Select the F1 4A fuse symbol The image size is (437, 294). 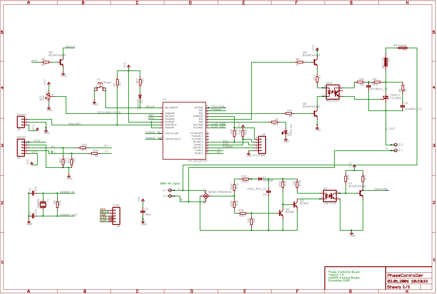(403, 48)
